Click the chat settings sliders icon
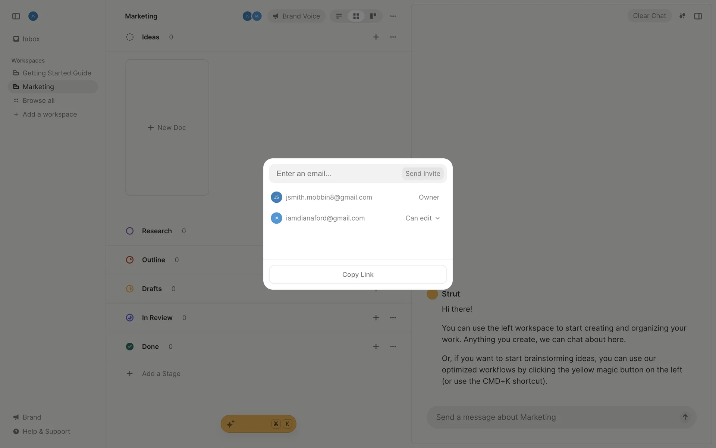 pyautogui.click(x=682, y=16)
